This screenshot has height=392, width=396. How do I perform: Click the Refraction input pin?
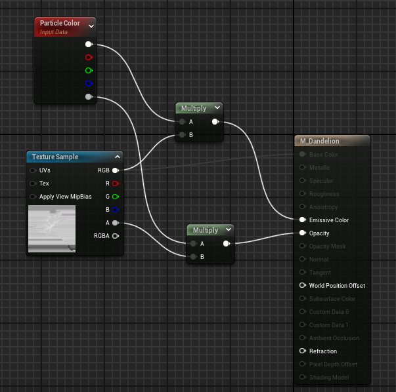(303, 351)
